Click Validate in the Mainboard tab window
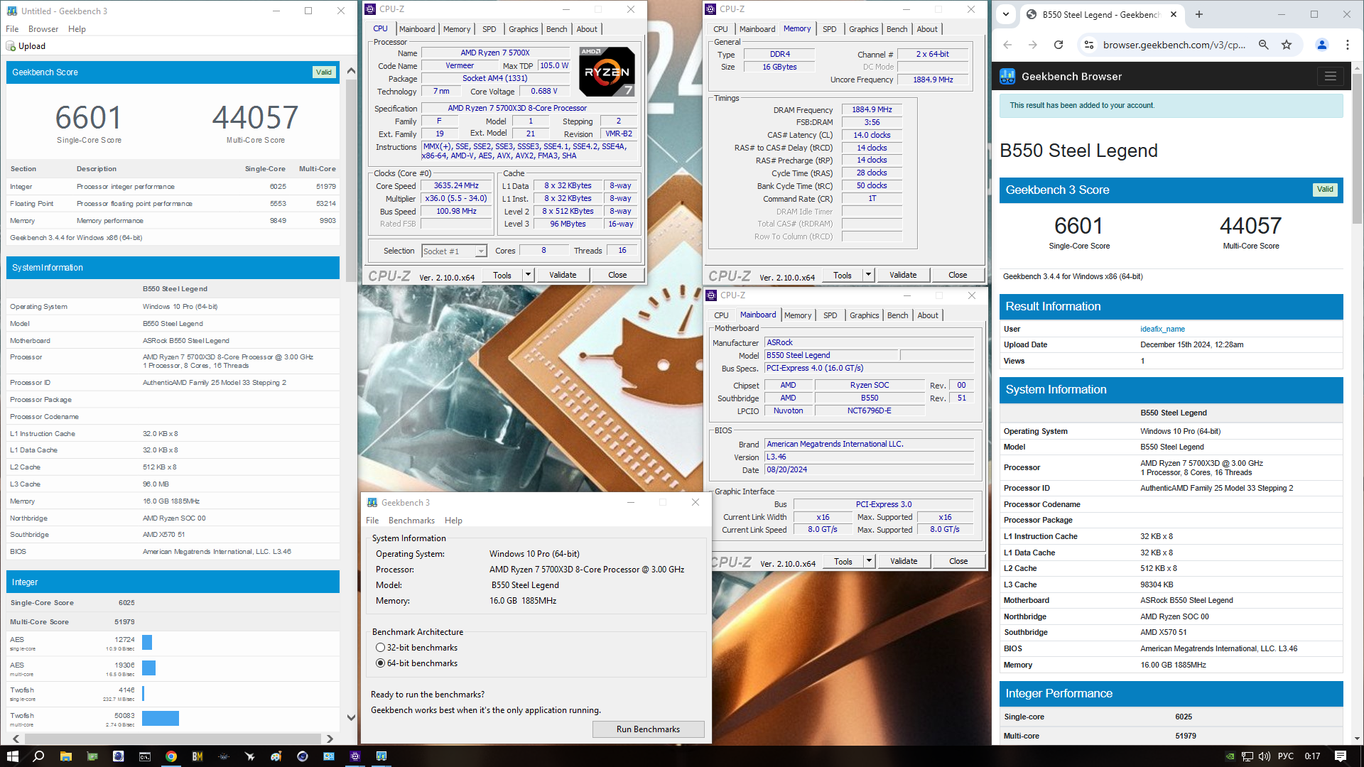The width and height of the screenshot is (1364, 767). pos(904,561)
